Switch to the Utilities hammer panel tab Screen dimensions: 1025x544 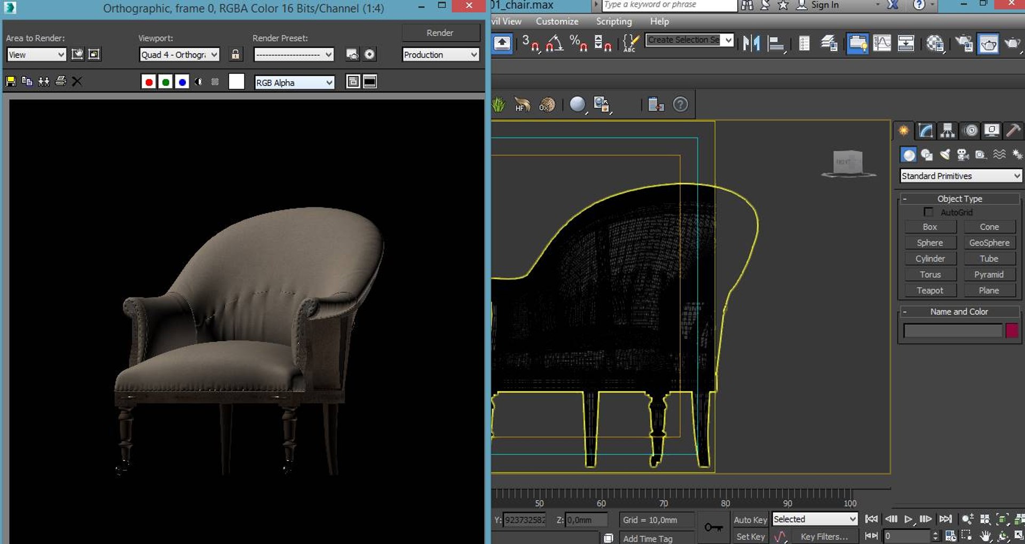tap(1013, 130)
